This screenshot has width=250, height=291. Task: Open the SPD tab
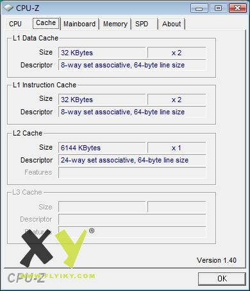[x=142, y=24]
